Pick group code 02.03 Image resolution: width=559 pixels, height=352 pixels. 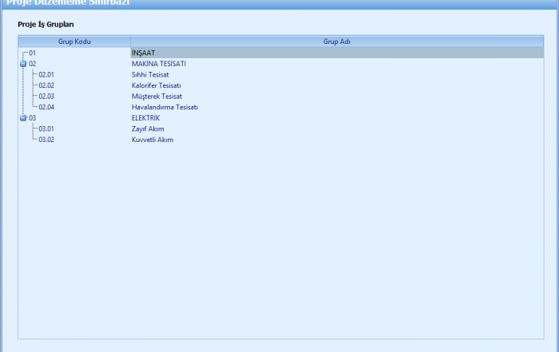pos(46,96)
